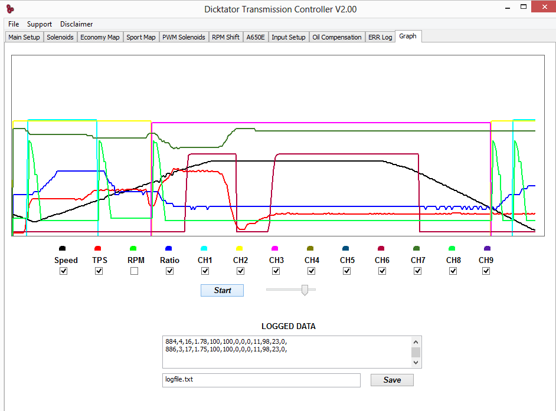
Task: Toggle the CH4 checkbox
Action: [x=311, y=271]
